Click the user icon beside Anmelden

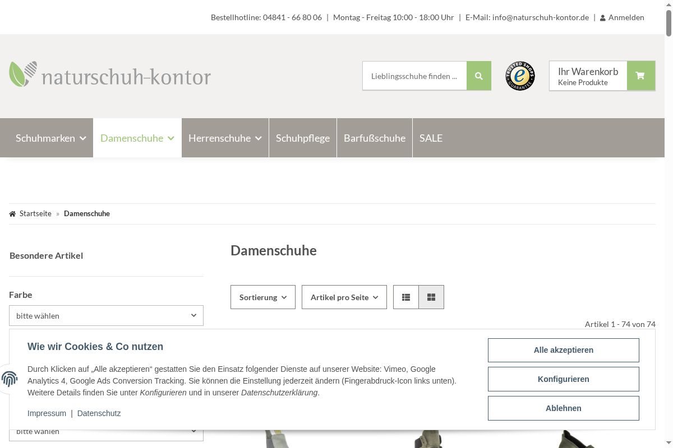coord(603,18)
